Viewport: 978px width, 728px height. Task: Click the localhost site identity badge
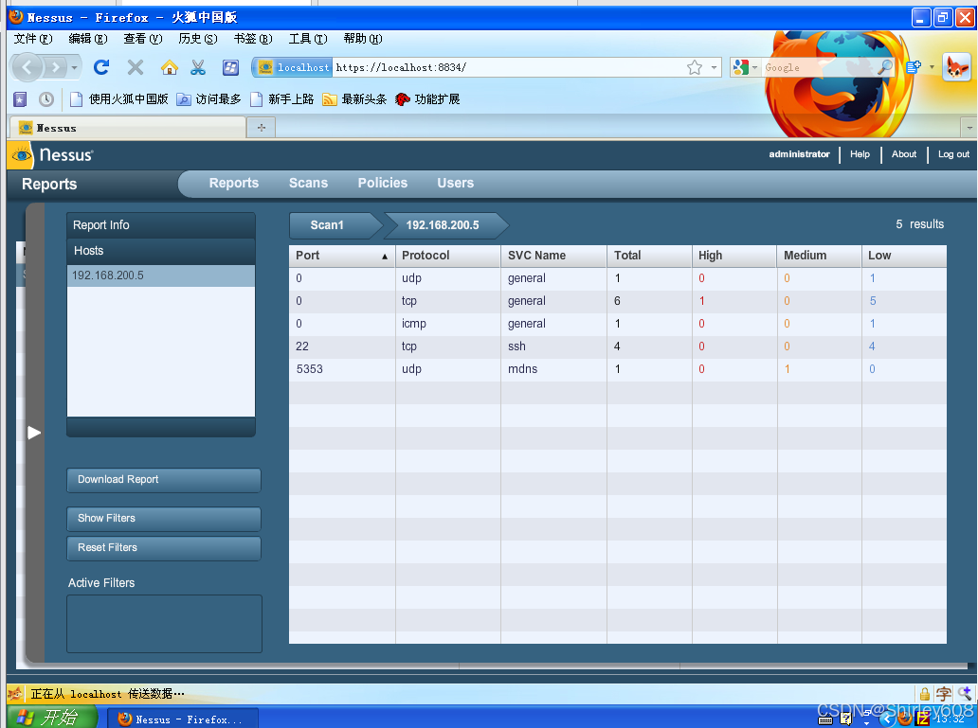[293, 67]
